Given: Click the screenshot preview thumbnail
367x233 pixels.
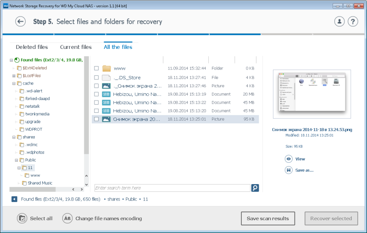Looking at the screenshot, I should 312,94.
